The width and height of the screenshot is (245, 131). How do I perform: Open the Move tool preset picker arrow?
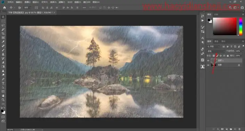pos(15,8)
